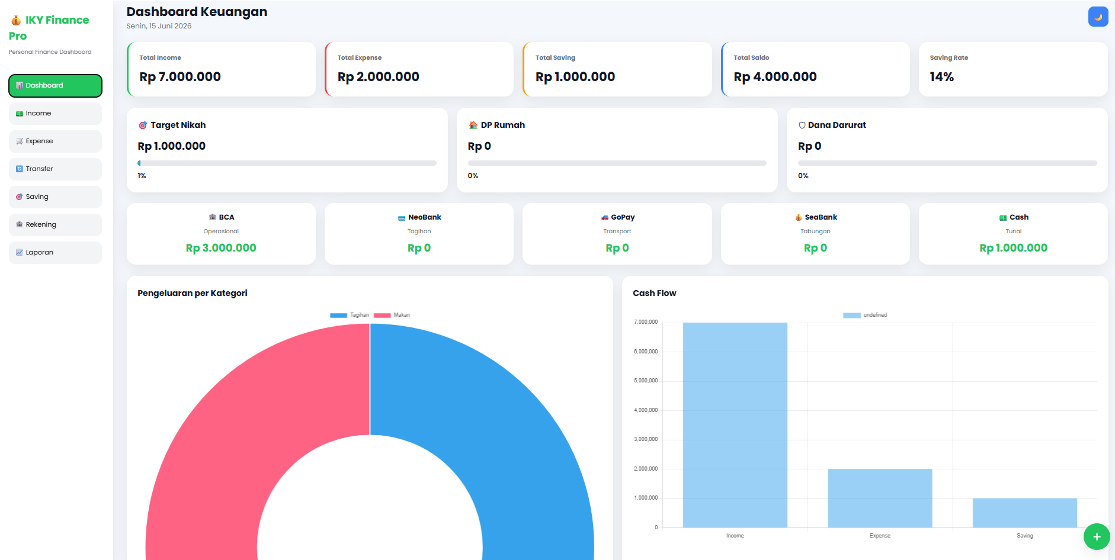The width and height of the screenshot is (1115, 560).
Task: Open the Laporan reports page
Action: pos(55,252)
